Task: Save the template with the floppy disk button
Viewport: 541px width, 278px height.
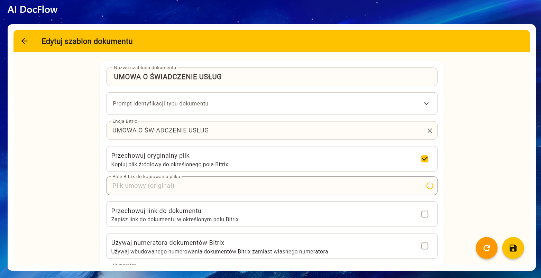Action: (513, 248)
